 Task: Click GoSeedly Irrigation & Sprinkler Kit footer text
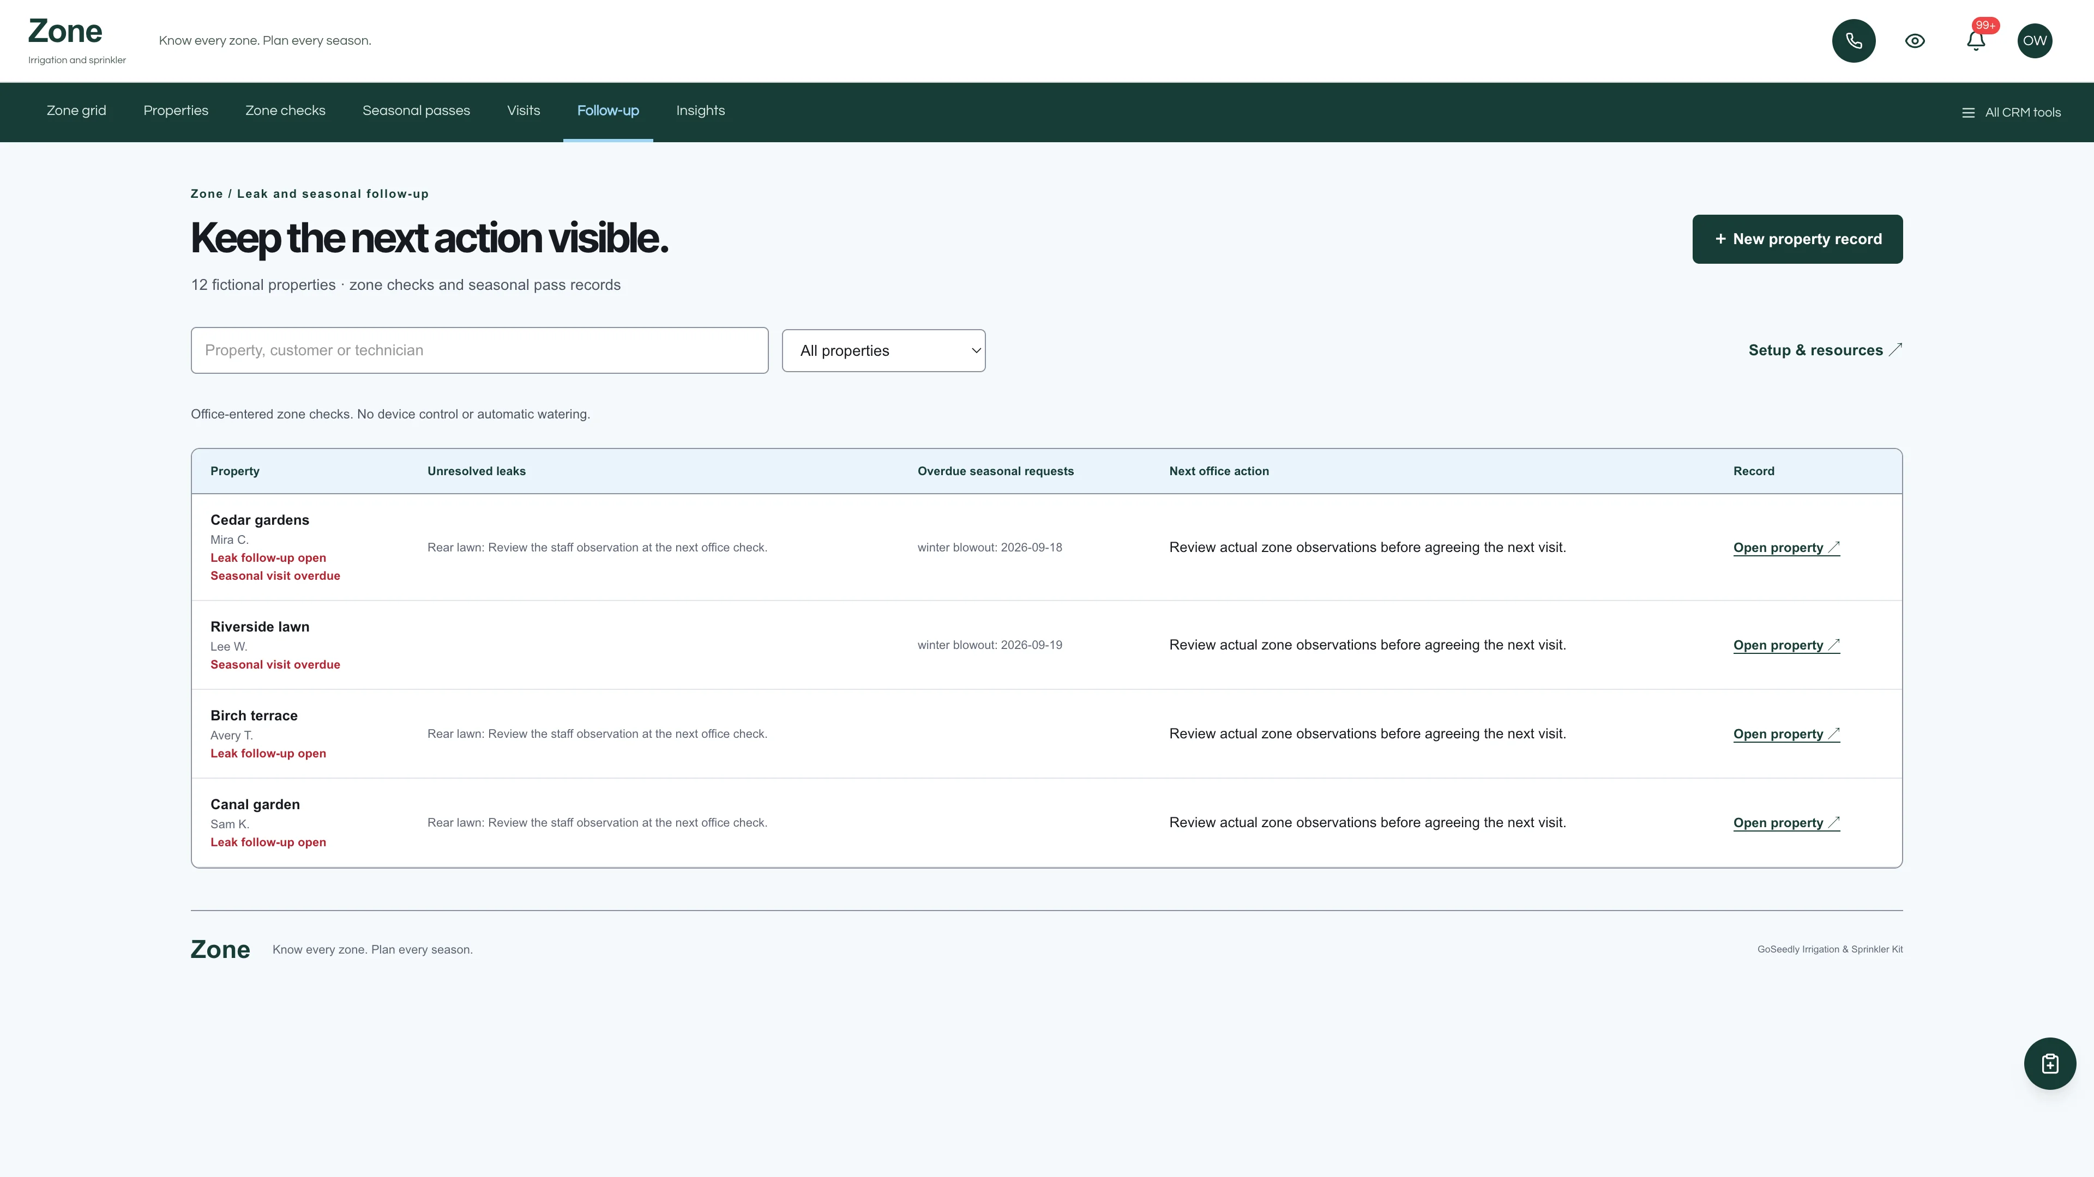tap(1830, 949)
